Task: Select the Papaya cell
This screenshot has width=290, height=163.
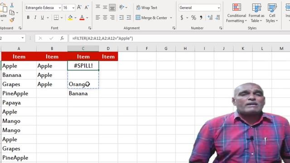Action: coord(19,103)
